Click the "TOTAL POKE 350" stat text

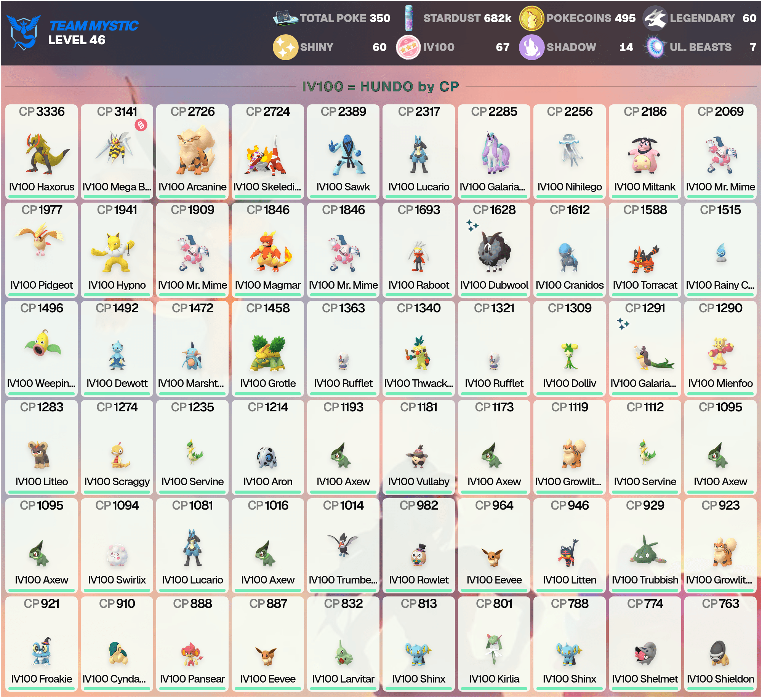click(x=345, y=18)
